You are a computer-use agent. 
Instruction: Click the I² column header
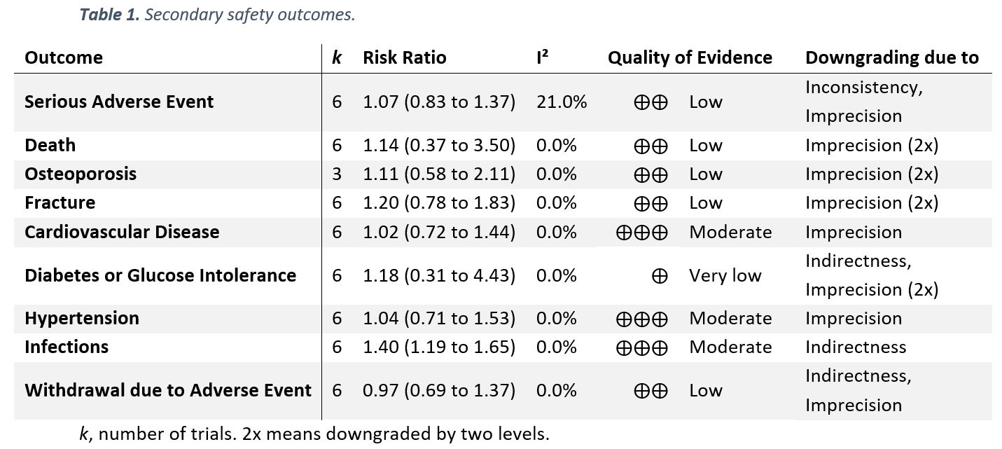tap(542, 57)
